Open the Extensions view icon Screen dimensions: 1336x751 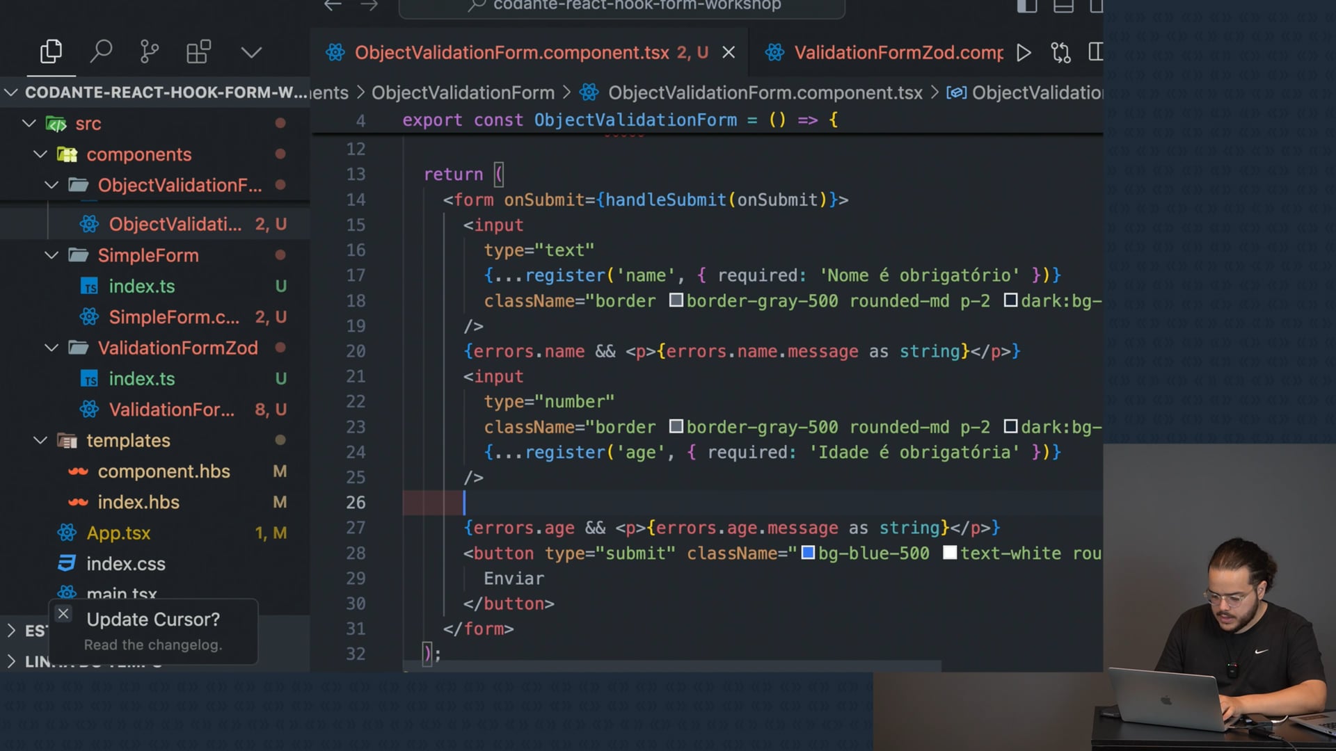pyautogui.click(x=198, y=51)
